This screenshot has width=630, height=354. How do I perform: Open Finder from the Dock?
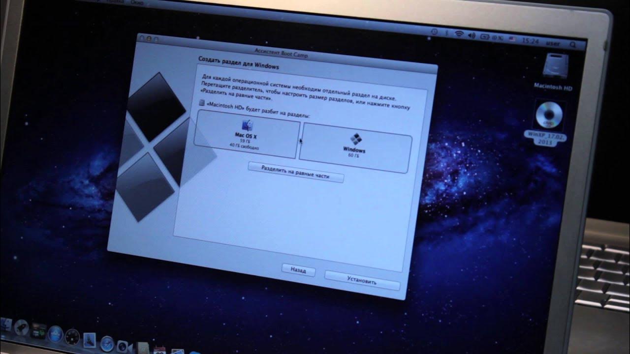point(6,324)
